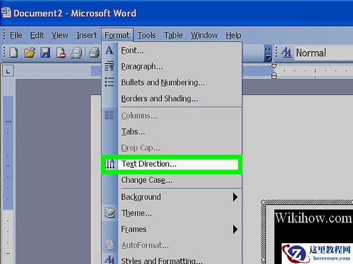This screenshot has height=264, width=353.
Task: Choose Theme... from the Format menu
Action: click(x=172, y=213)
